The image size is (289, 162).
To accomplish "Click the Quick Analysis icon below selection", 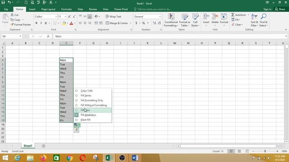I will [x=76, y=130].
